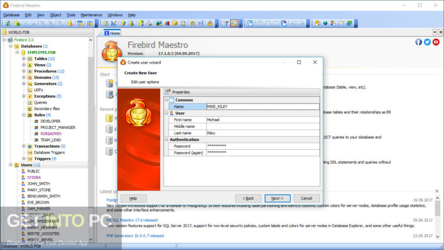Expand the Domains node
The height and width of the screenshot is (250, 444).
(24, 78)
